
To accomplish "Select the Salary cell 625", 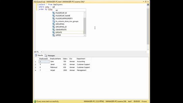I will tap(65, 64).
